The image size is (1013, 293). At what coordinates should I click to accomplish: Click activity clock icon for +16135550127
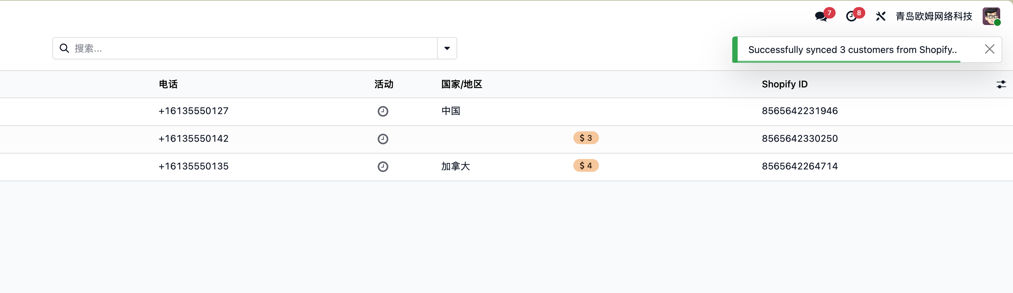(x=383, y=111)
